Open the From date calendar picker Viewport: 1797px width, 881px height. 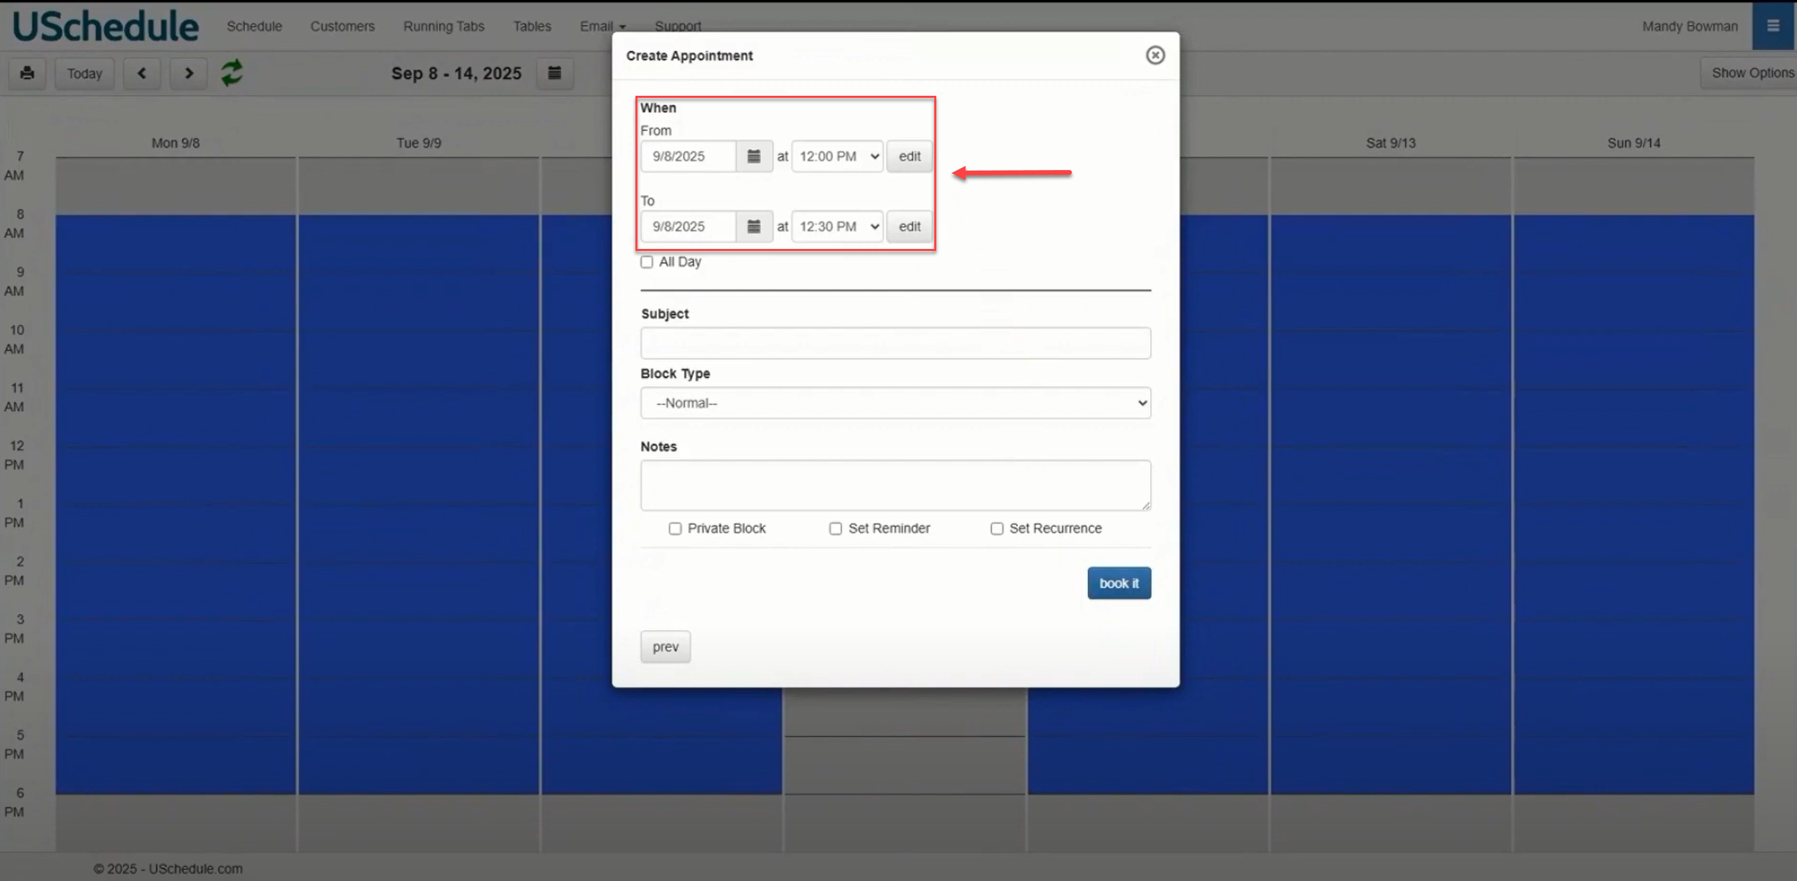pos(753,157)
